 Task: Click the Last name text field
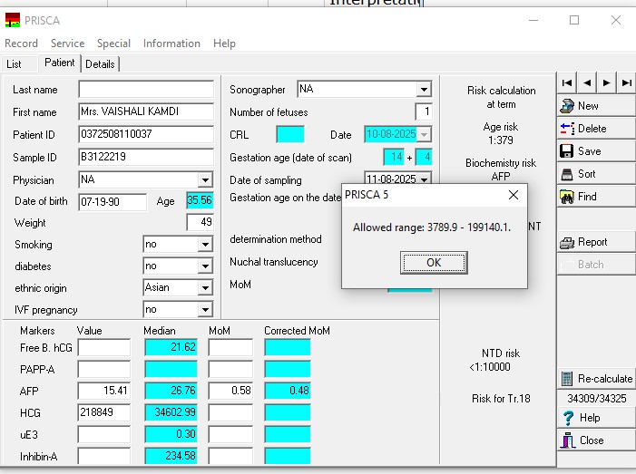pos(146,90)
